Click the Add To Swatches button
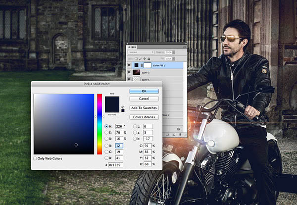This screenshot has width=297, height=205. (144, 108)
